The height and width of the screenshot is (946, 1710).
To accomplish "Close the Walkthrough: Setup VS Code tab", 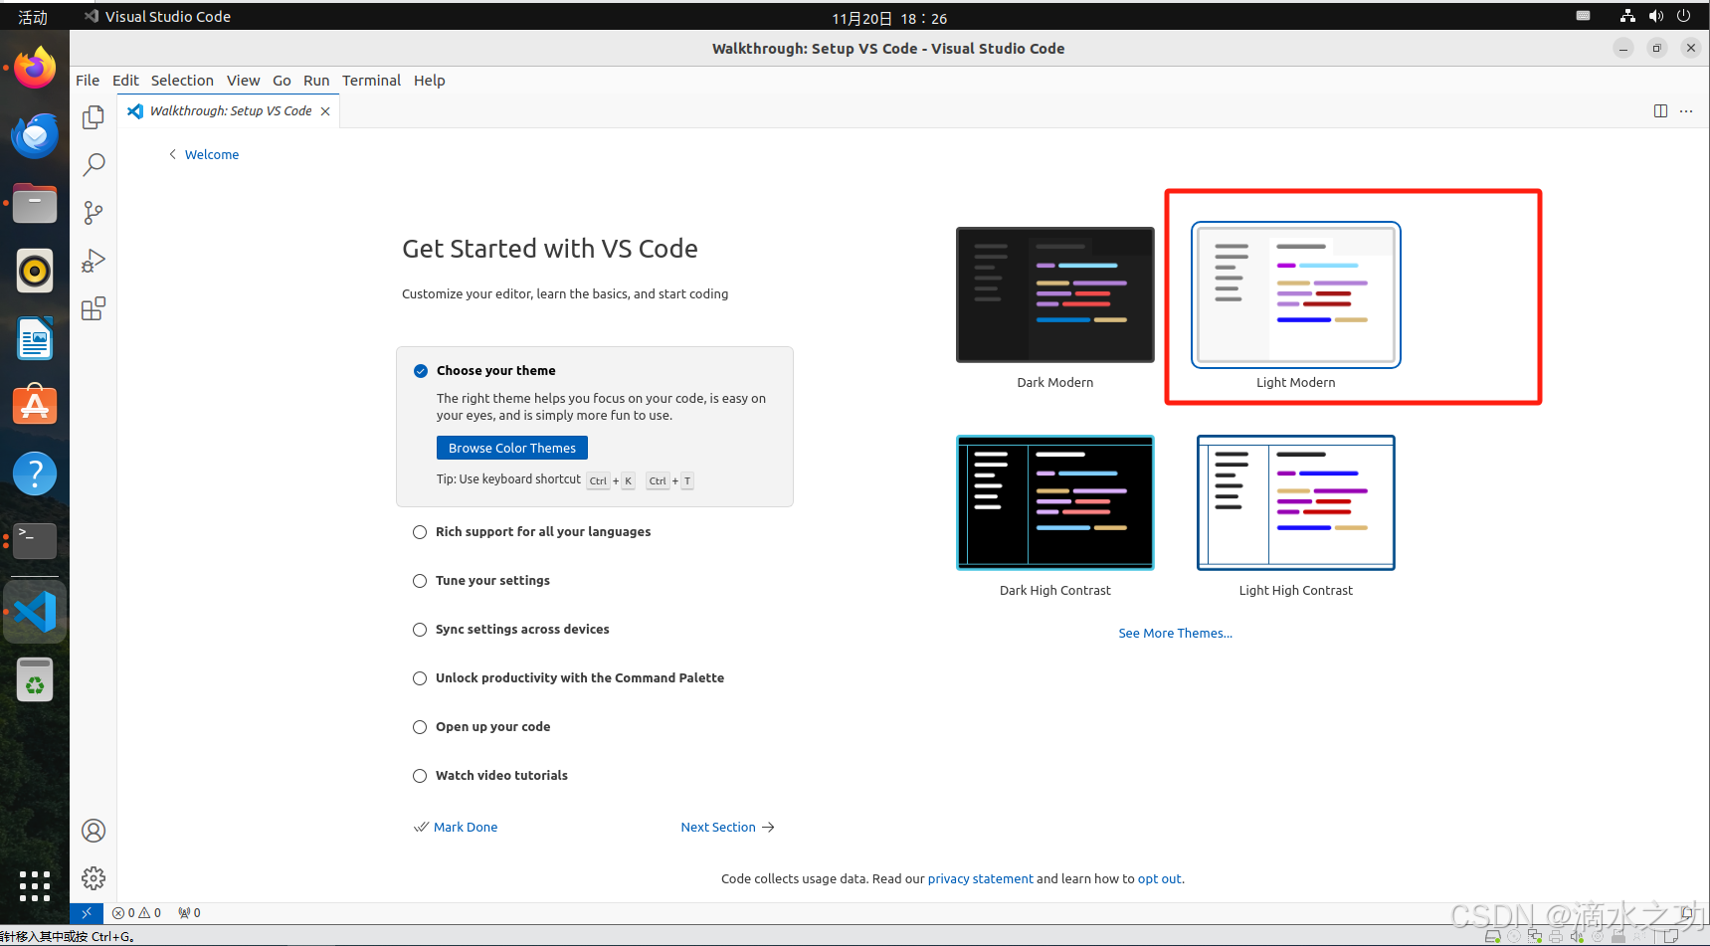I will (325, 111).
